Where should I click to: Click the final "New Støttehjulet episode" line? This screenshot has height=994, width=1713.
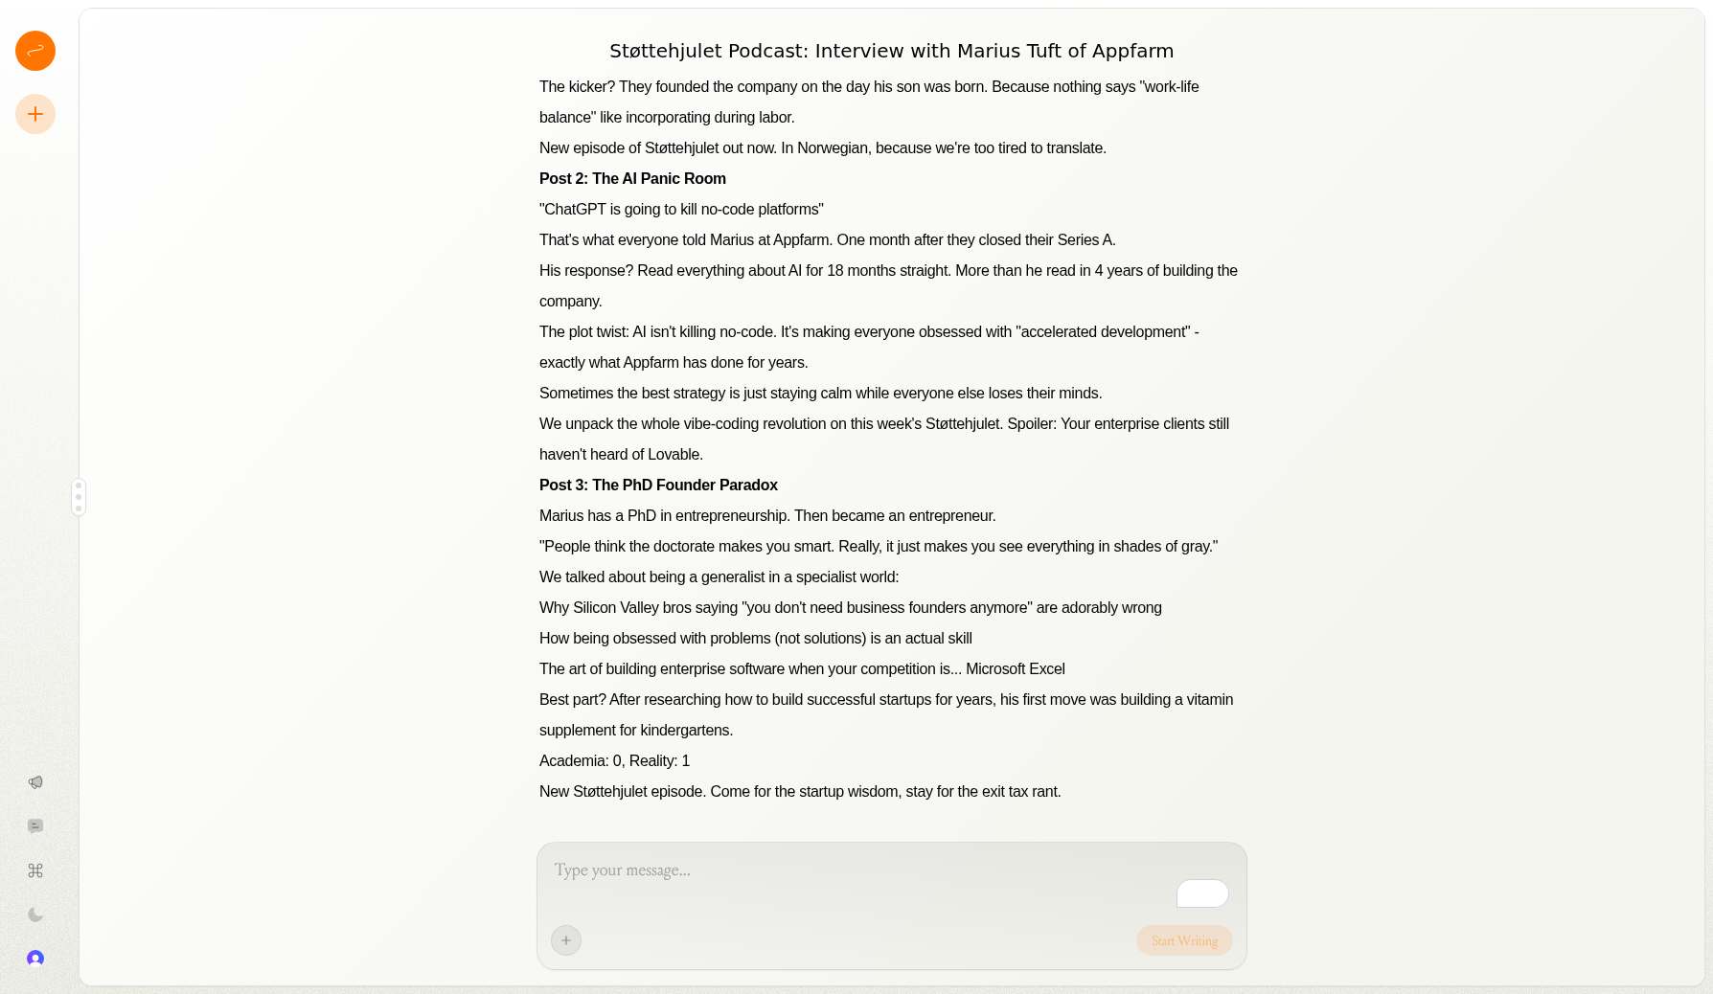click(800, 792)
